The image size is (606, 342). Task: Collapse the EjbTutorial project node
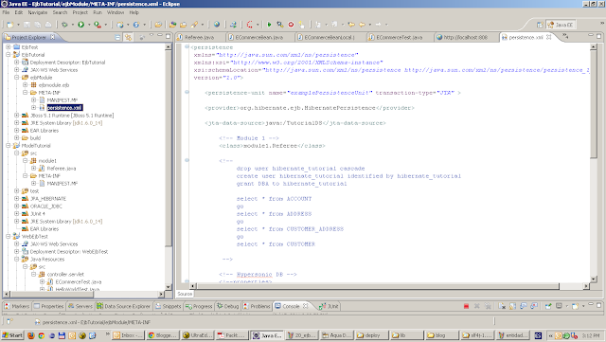click(x=9, y=55)
